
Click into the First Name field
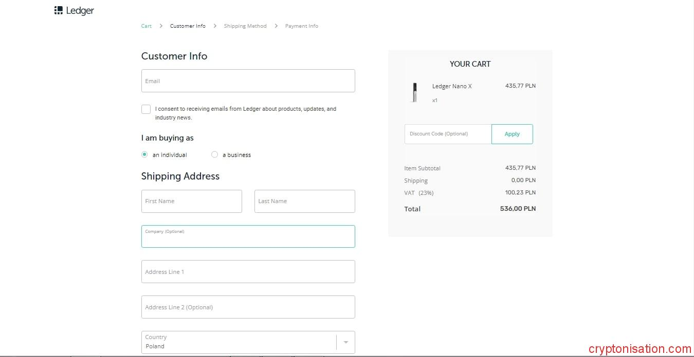pos(191,201)
